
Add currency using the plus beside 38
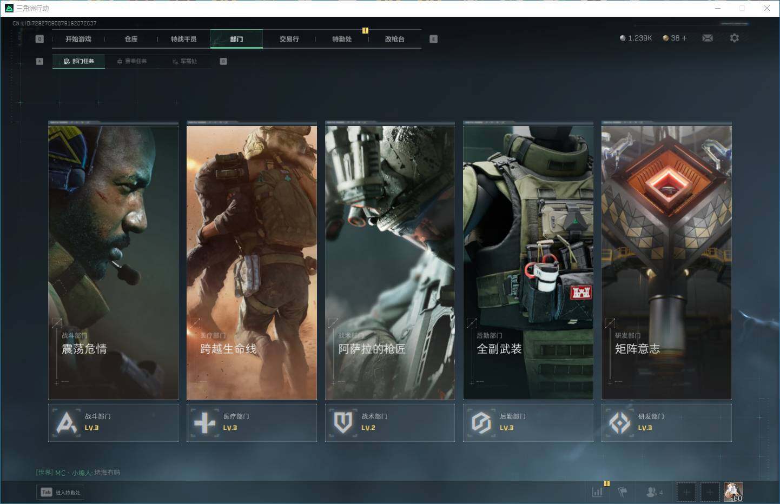(x=684, y=38)
